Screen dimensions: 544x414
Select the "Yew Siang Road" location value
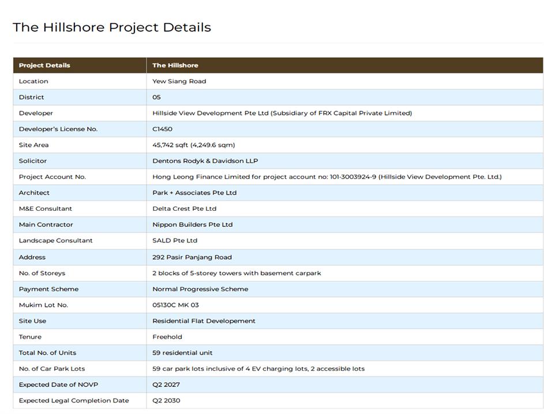(179, 81)
